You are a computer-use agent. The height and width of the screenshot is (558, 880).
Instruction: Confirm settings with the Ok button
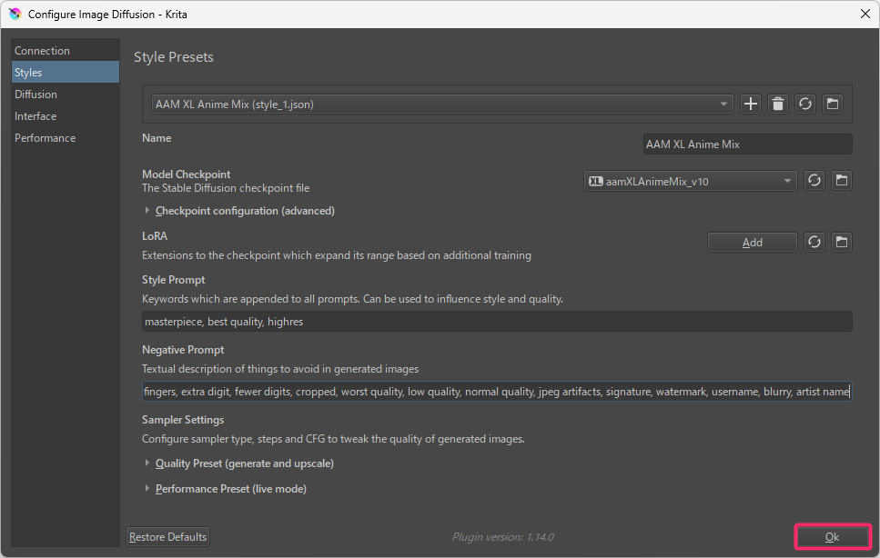(x=833, y=537)
